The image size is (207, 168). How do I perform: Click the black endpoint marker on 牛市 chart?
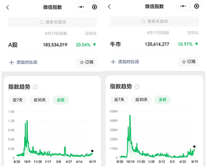194,146
